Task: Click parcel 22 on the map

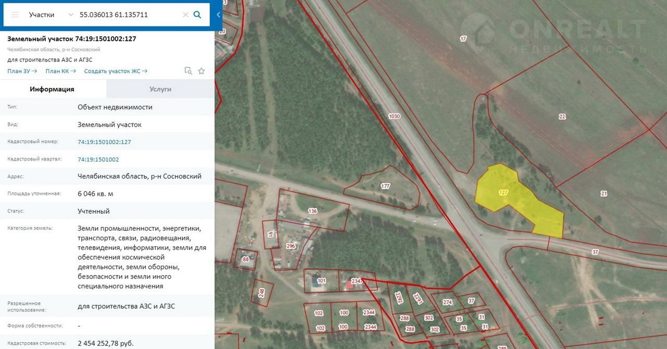Action: coord(562,117)
